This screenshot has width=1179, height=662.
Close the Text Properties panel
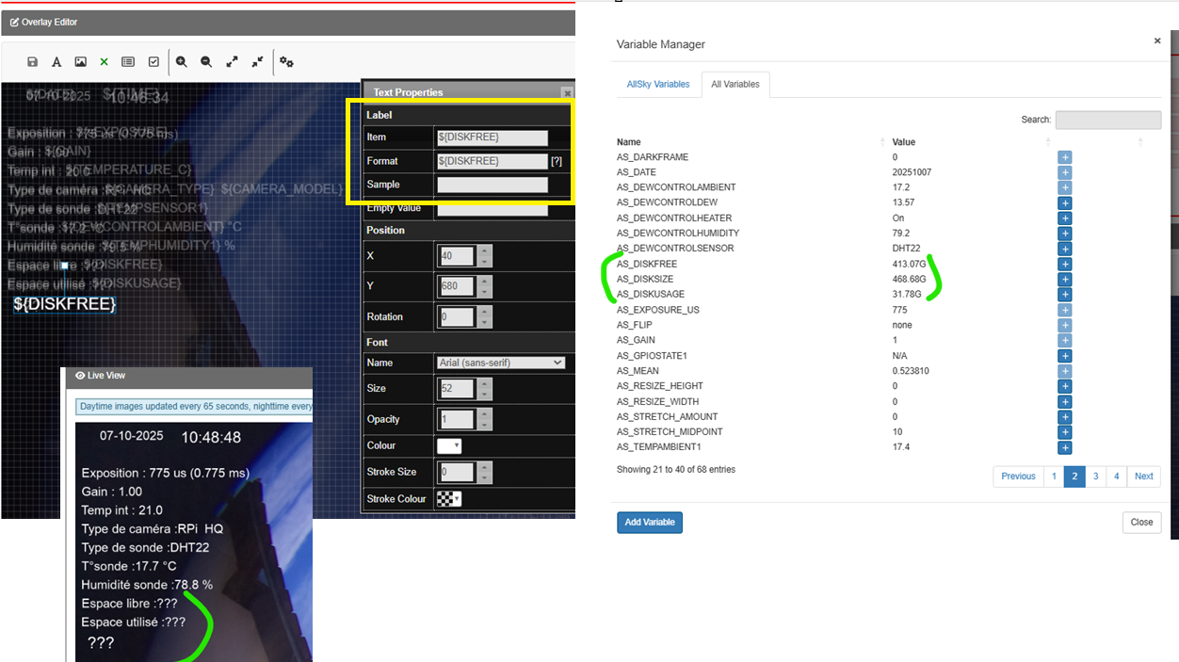567,92
